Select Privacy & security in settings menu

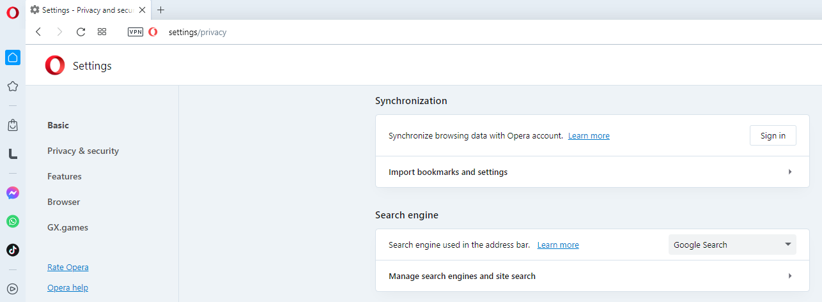pyautogui.click(x=83, y=151)
